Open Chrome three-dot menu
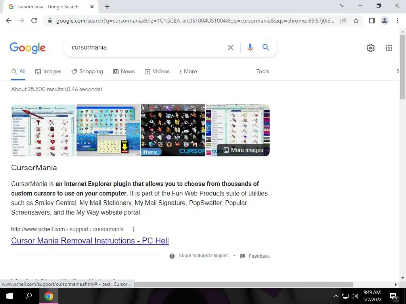This screenshot has width=406, height=304. coord(397,21)
